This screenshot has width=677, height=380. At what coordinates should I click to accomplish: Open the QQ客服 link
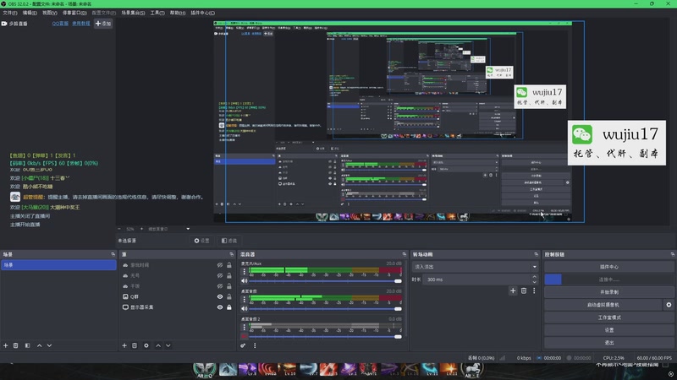point(60,24)
